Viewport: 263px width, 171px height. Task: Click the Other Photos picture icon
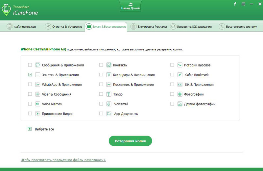[x=180, y=104]
